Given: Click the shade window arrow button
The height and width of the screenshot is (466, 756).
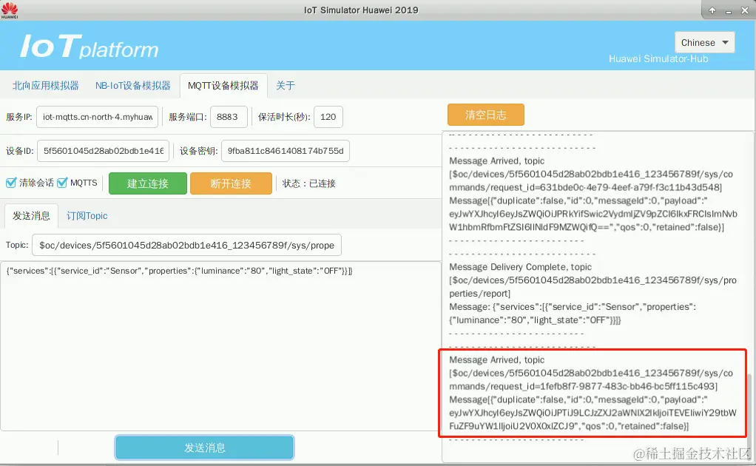Looking at the screenshot, I should [712, 10].
